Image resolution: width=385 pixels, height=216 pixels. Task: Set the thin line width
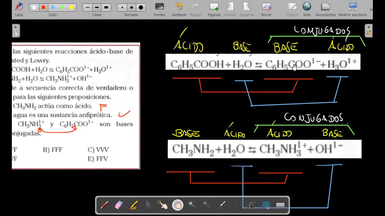click(88, 7)
